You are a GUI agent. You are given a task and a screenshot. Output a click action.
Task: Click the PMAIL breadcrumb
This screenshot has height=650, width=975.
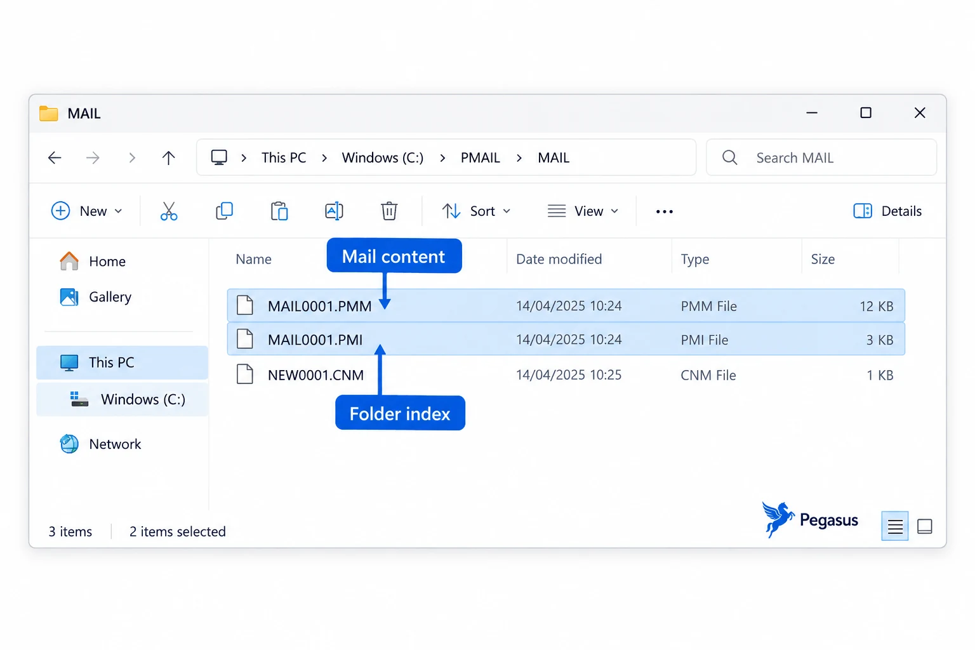[x=481, y=157]
